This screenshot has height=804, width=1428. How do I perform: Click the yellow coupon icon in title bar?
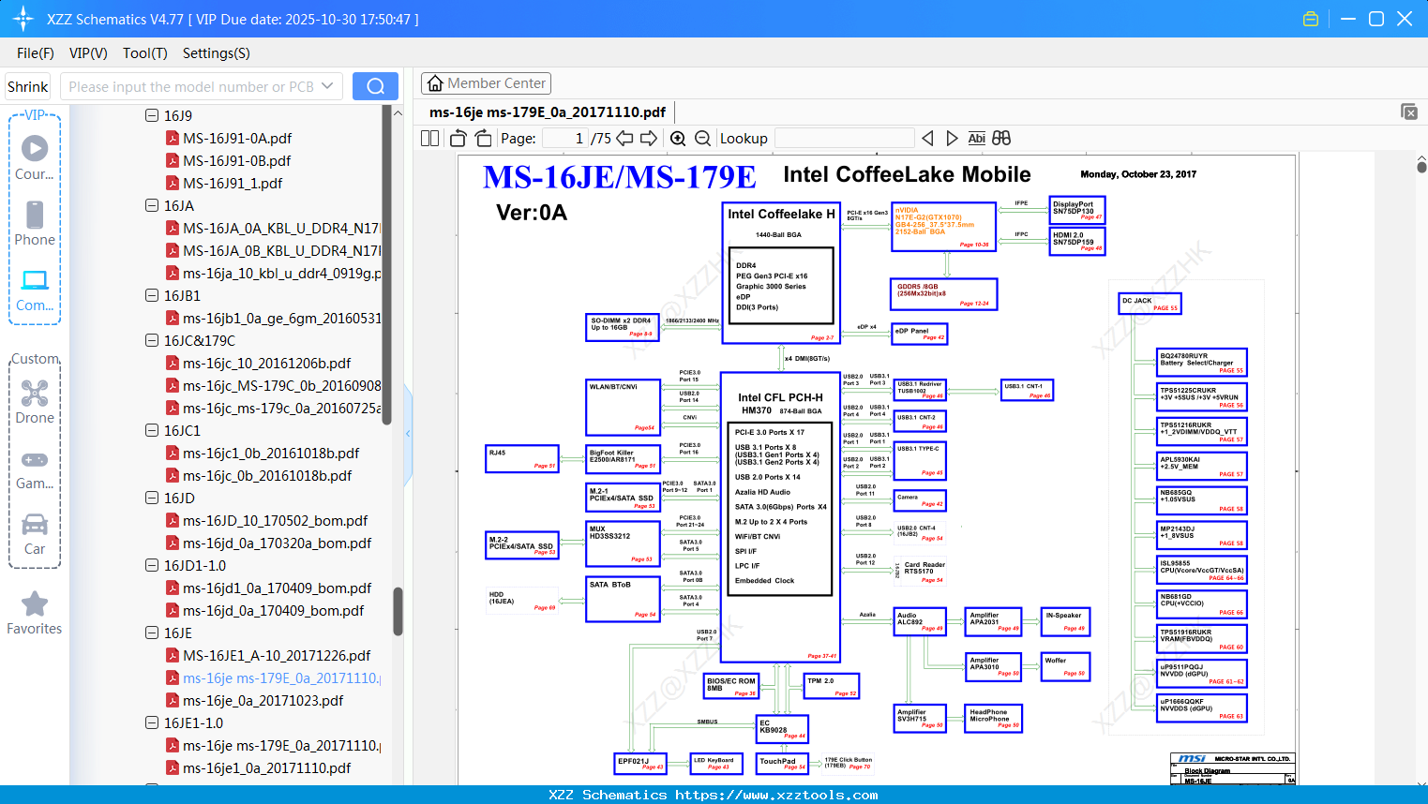pyautogui.click(x=1311, y=19)
